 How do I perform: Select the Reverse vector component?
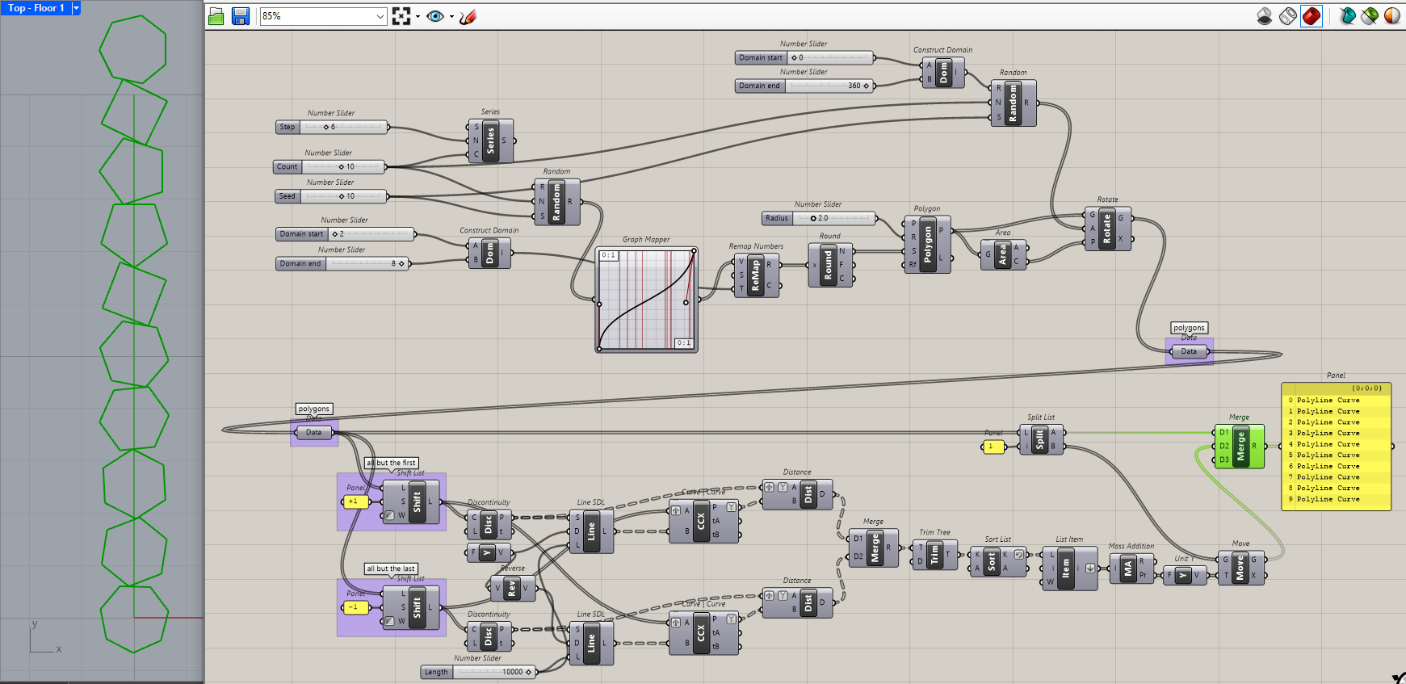click(x=513, y=588)
